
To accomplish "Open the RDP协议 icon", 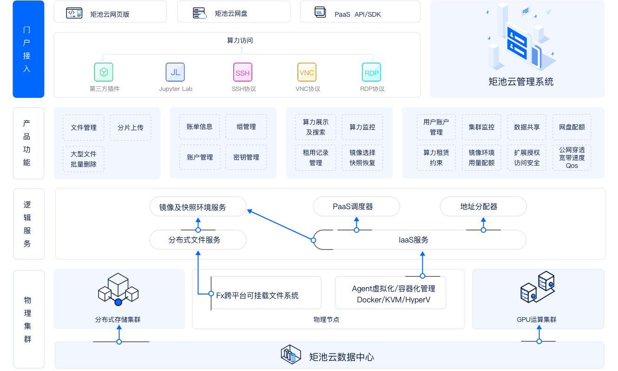I will click(371, 72).
